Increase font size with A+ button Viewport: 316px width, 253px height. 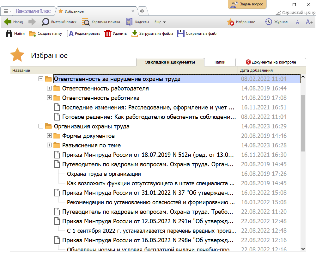click(x=309, y=22)
